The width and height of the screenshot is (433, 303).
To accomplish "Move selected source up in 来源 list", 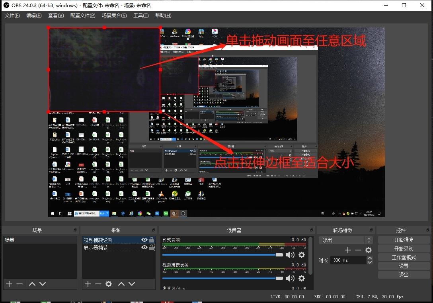I will (121, 284).
